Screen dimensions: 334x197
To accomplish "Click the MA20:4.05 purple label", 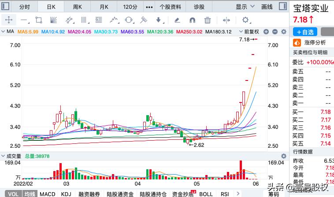I will 79,32.
